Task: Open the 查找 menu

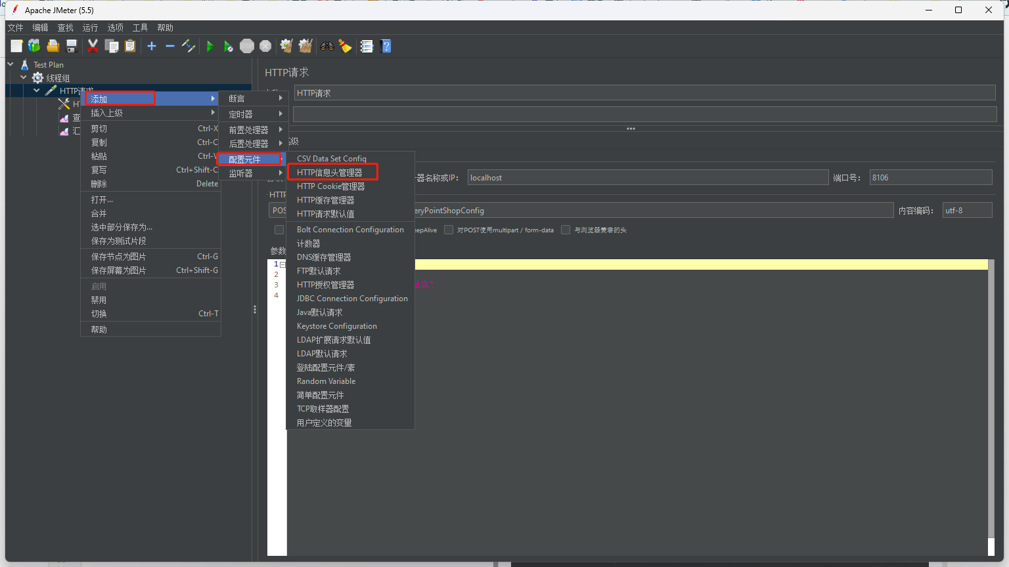Action: tap(66, 28)
